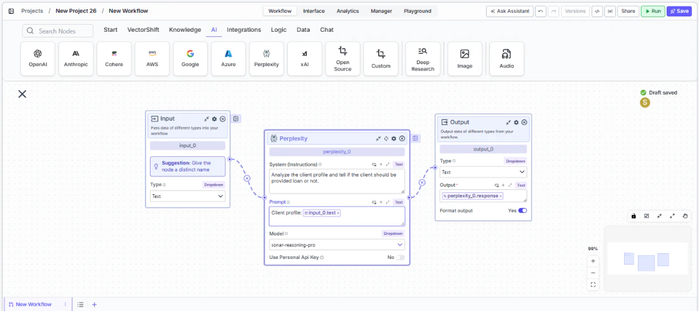This screenshot has width=699, height=311.
Task: Collapse the Input node
Action: point(207,119)
